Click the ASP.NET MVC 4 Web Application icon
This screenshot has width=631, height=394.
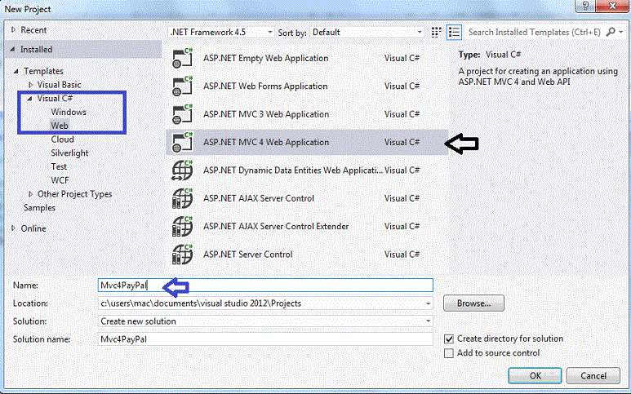pyautogui.click(x=182, y=142)
